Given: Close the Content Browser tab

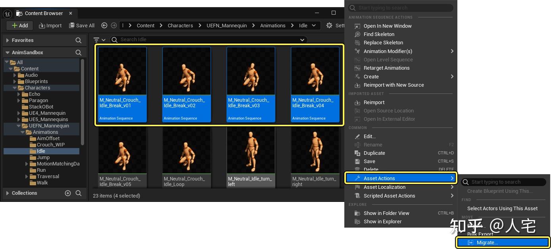Looking at the screenshot, I should pos(71,13).
